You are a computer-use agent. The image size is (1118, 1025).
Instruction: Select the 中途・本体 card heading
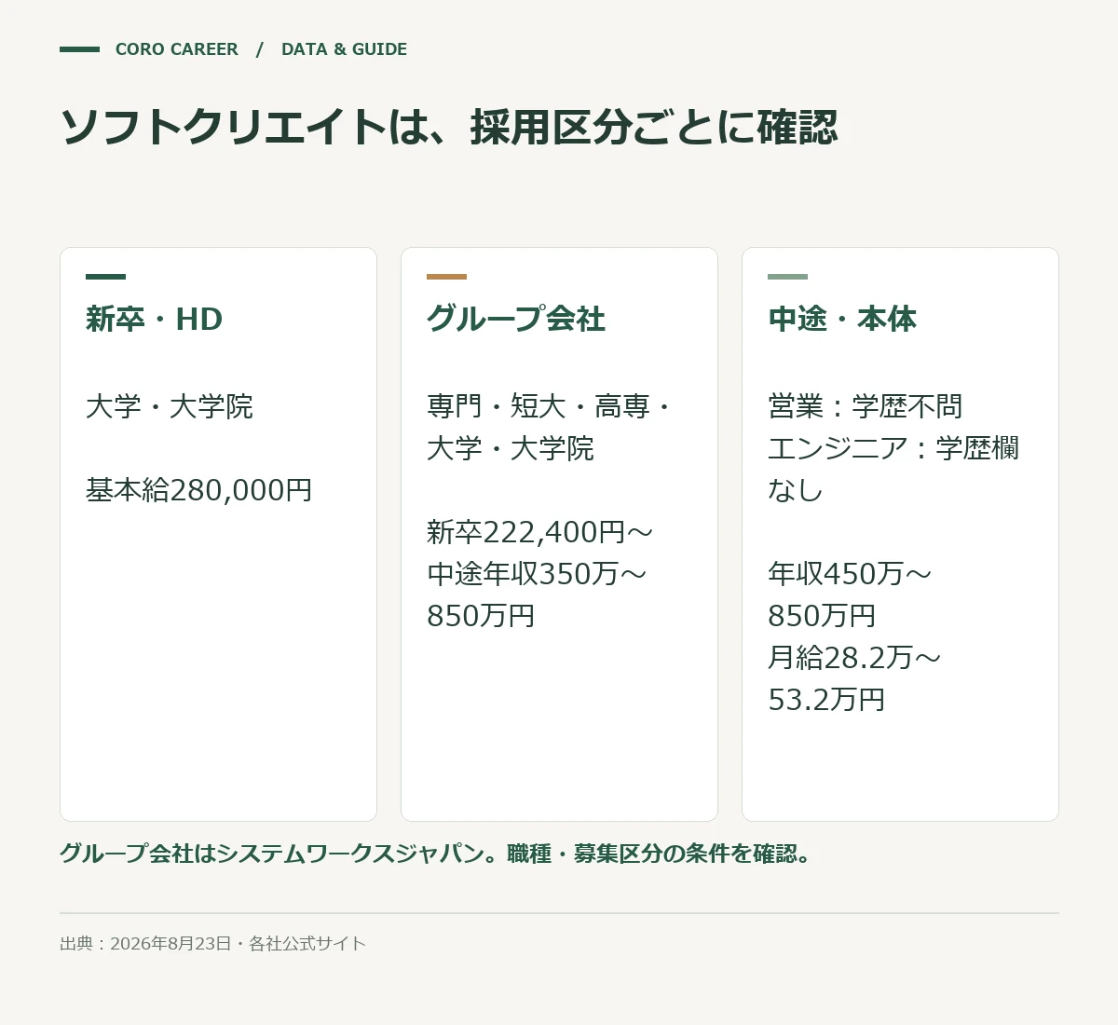pos(842,320)
